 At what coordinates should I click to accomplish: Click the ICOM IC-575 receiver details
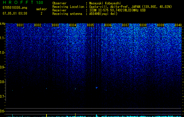[x=117, y=10]
